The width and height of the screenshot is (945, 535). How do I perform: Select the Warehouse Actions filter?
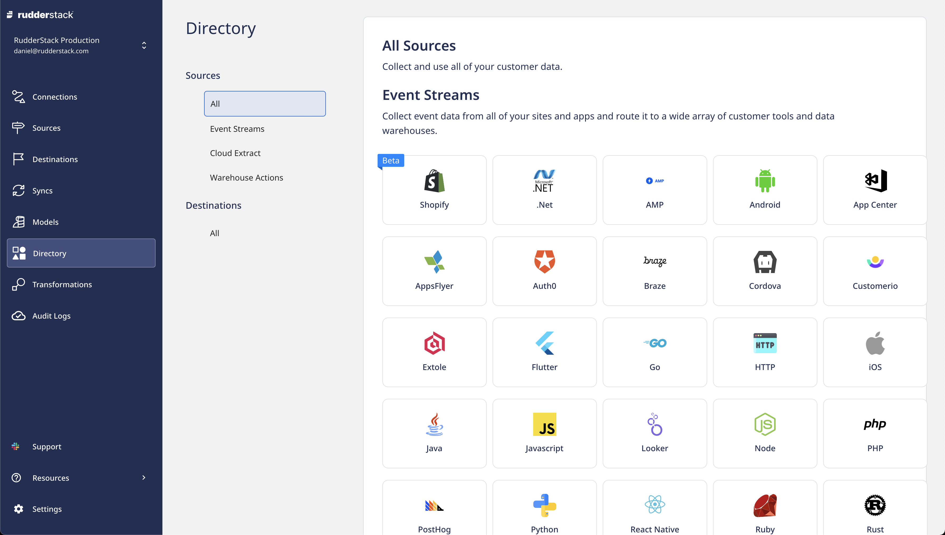(x=246, y=177)
